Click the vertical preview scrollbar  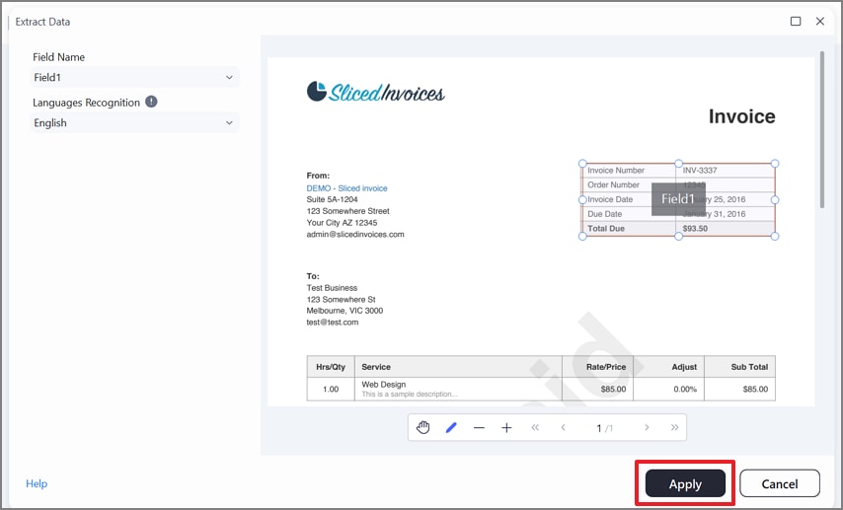[822, 129]
